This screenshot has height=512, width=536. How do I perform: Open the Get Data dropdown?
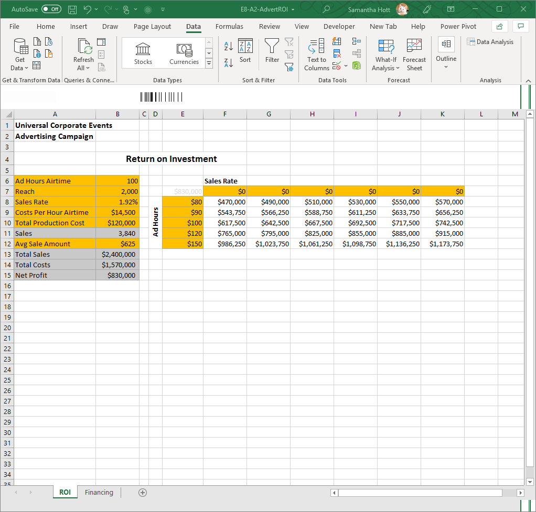(x=19, y=54)
